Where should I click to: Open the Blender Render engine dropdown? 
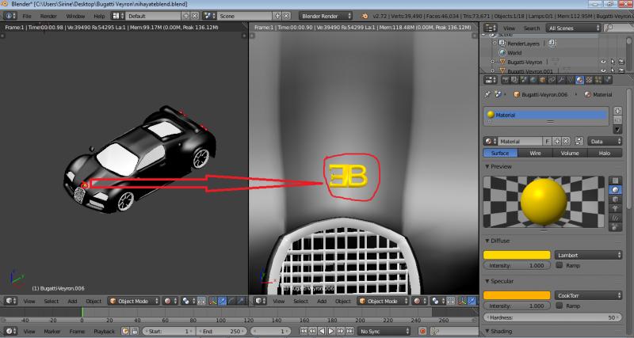click(326, 15)
